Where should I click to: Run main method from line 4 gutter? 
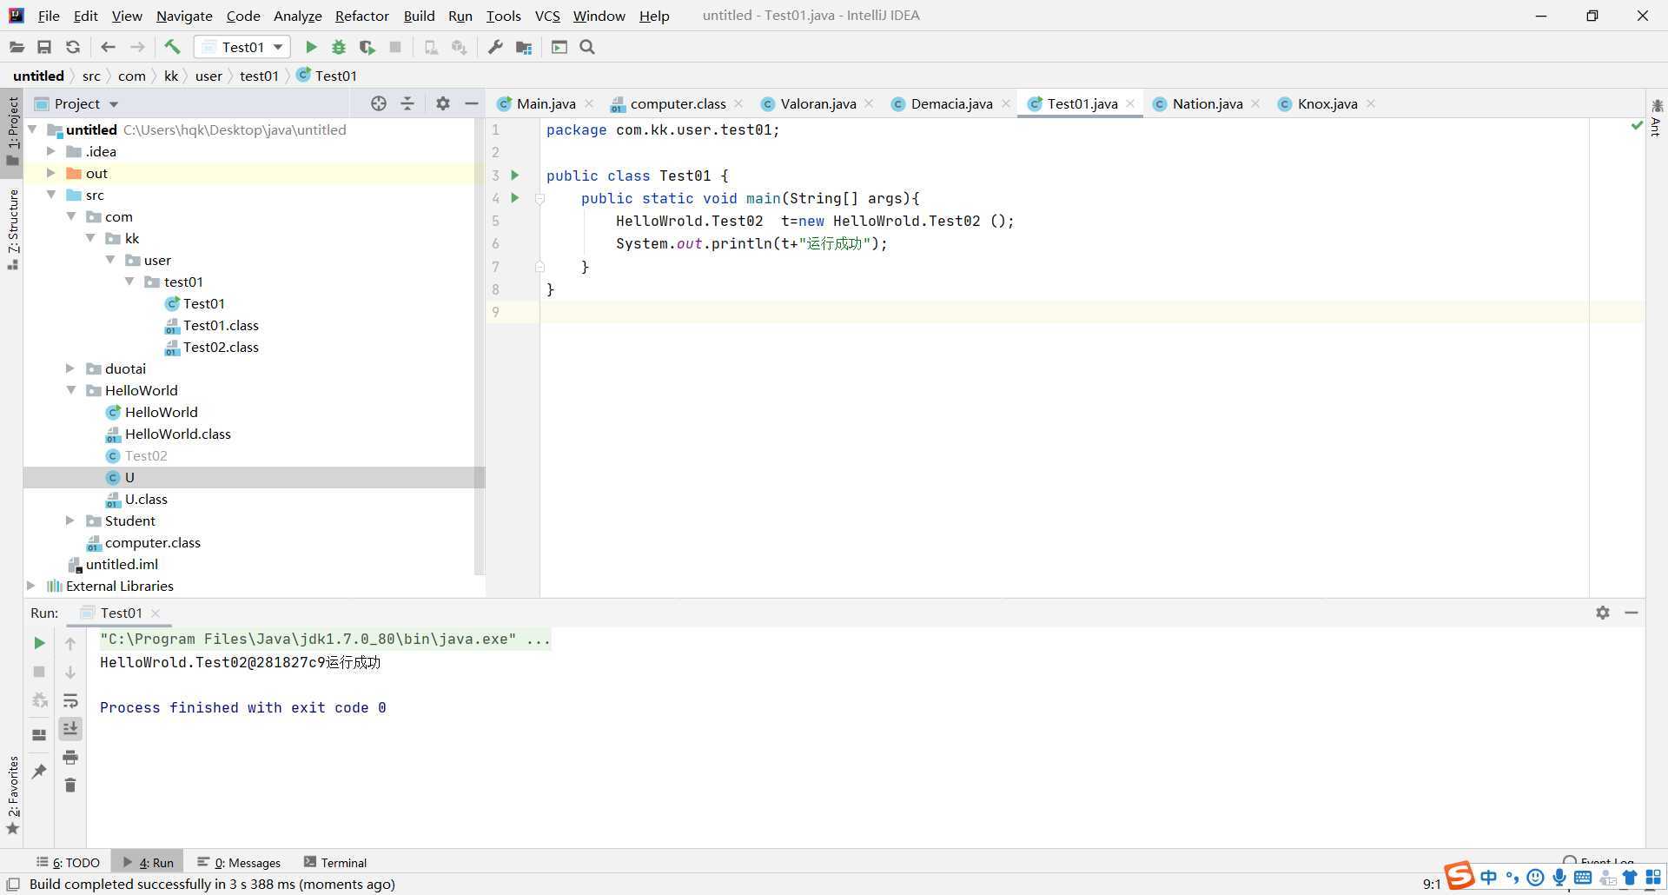[x=515, y=198]
